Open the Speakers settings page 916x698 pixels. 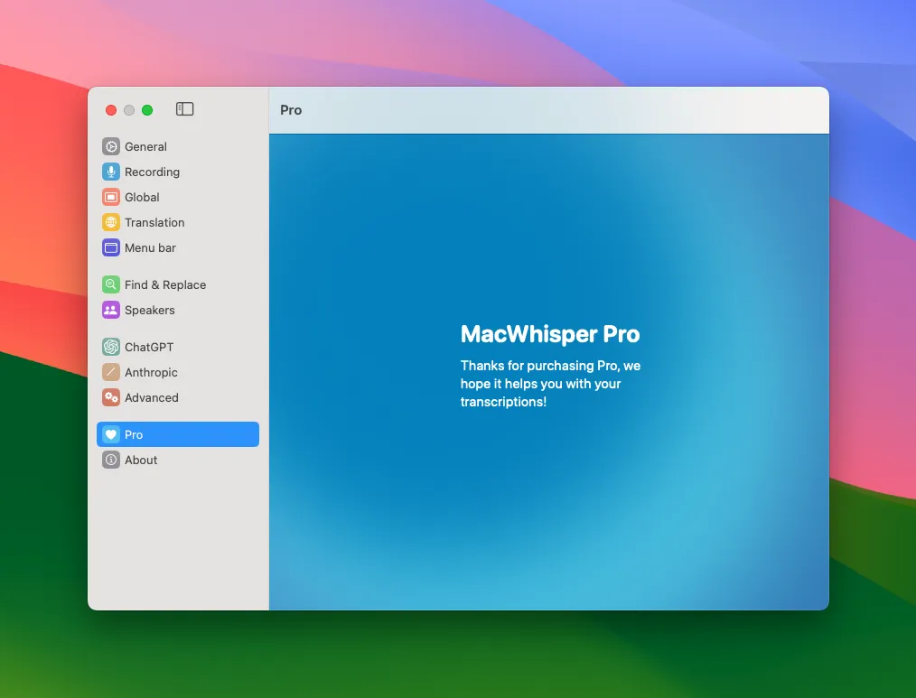pos(149,310)
